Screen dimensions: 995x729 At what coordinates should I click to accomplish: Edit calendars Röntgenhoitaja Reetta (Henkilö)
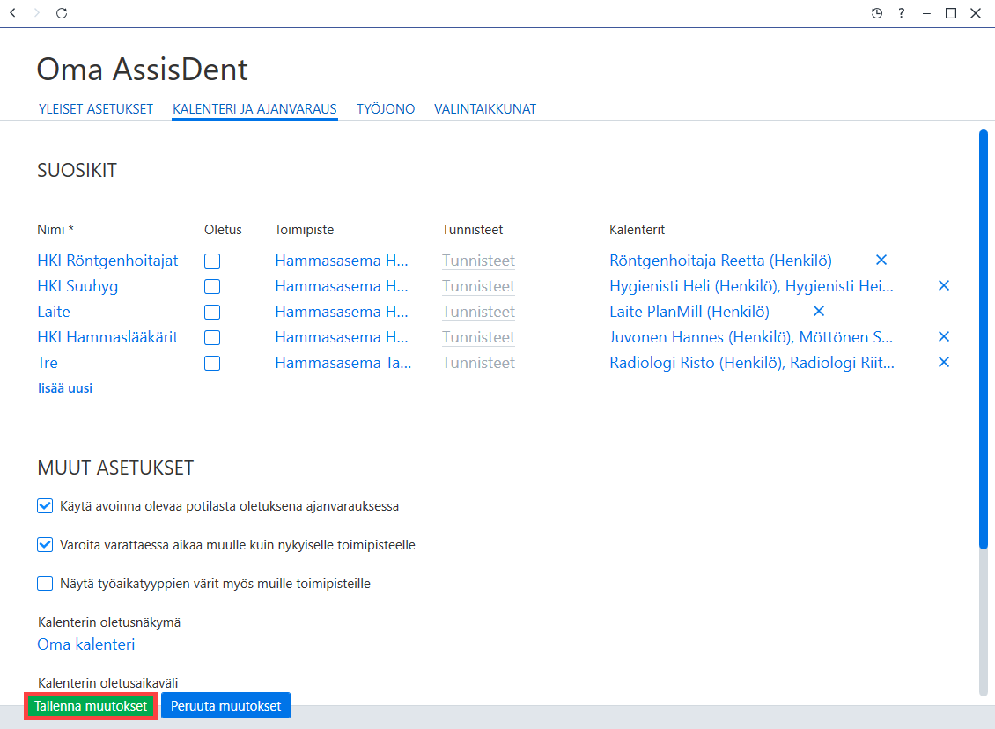coord(720,261)
